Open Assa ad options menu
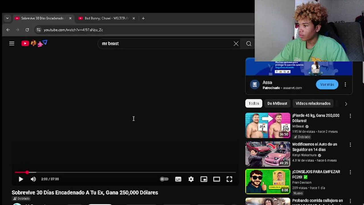This screenshot has width=364, height=205. click(x=345, y=85)
